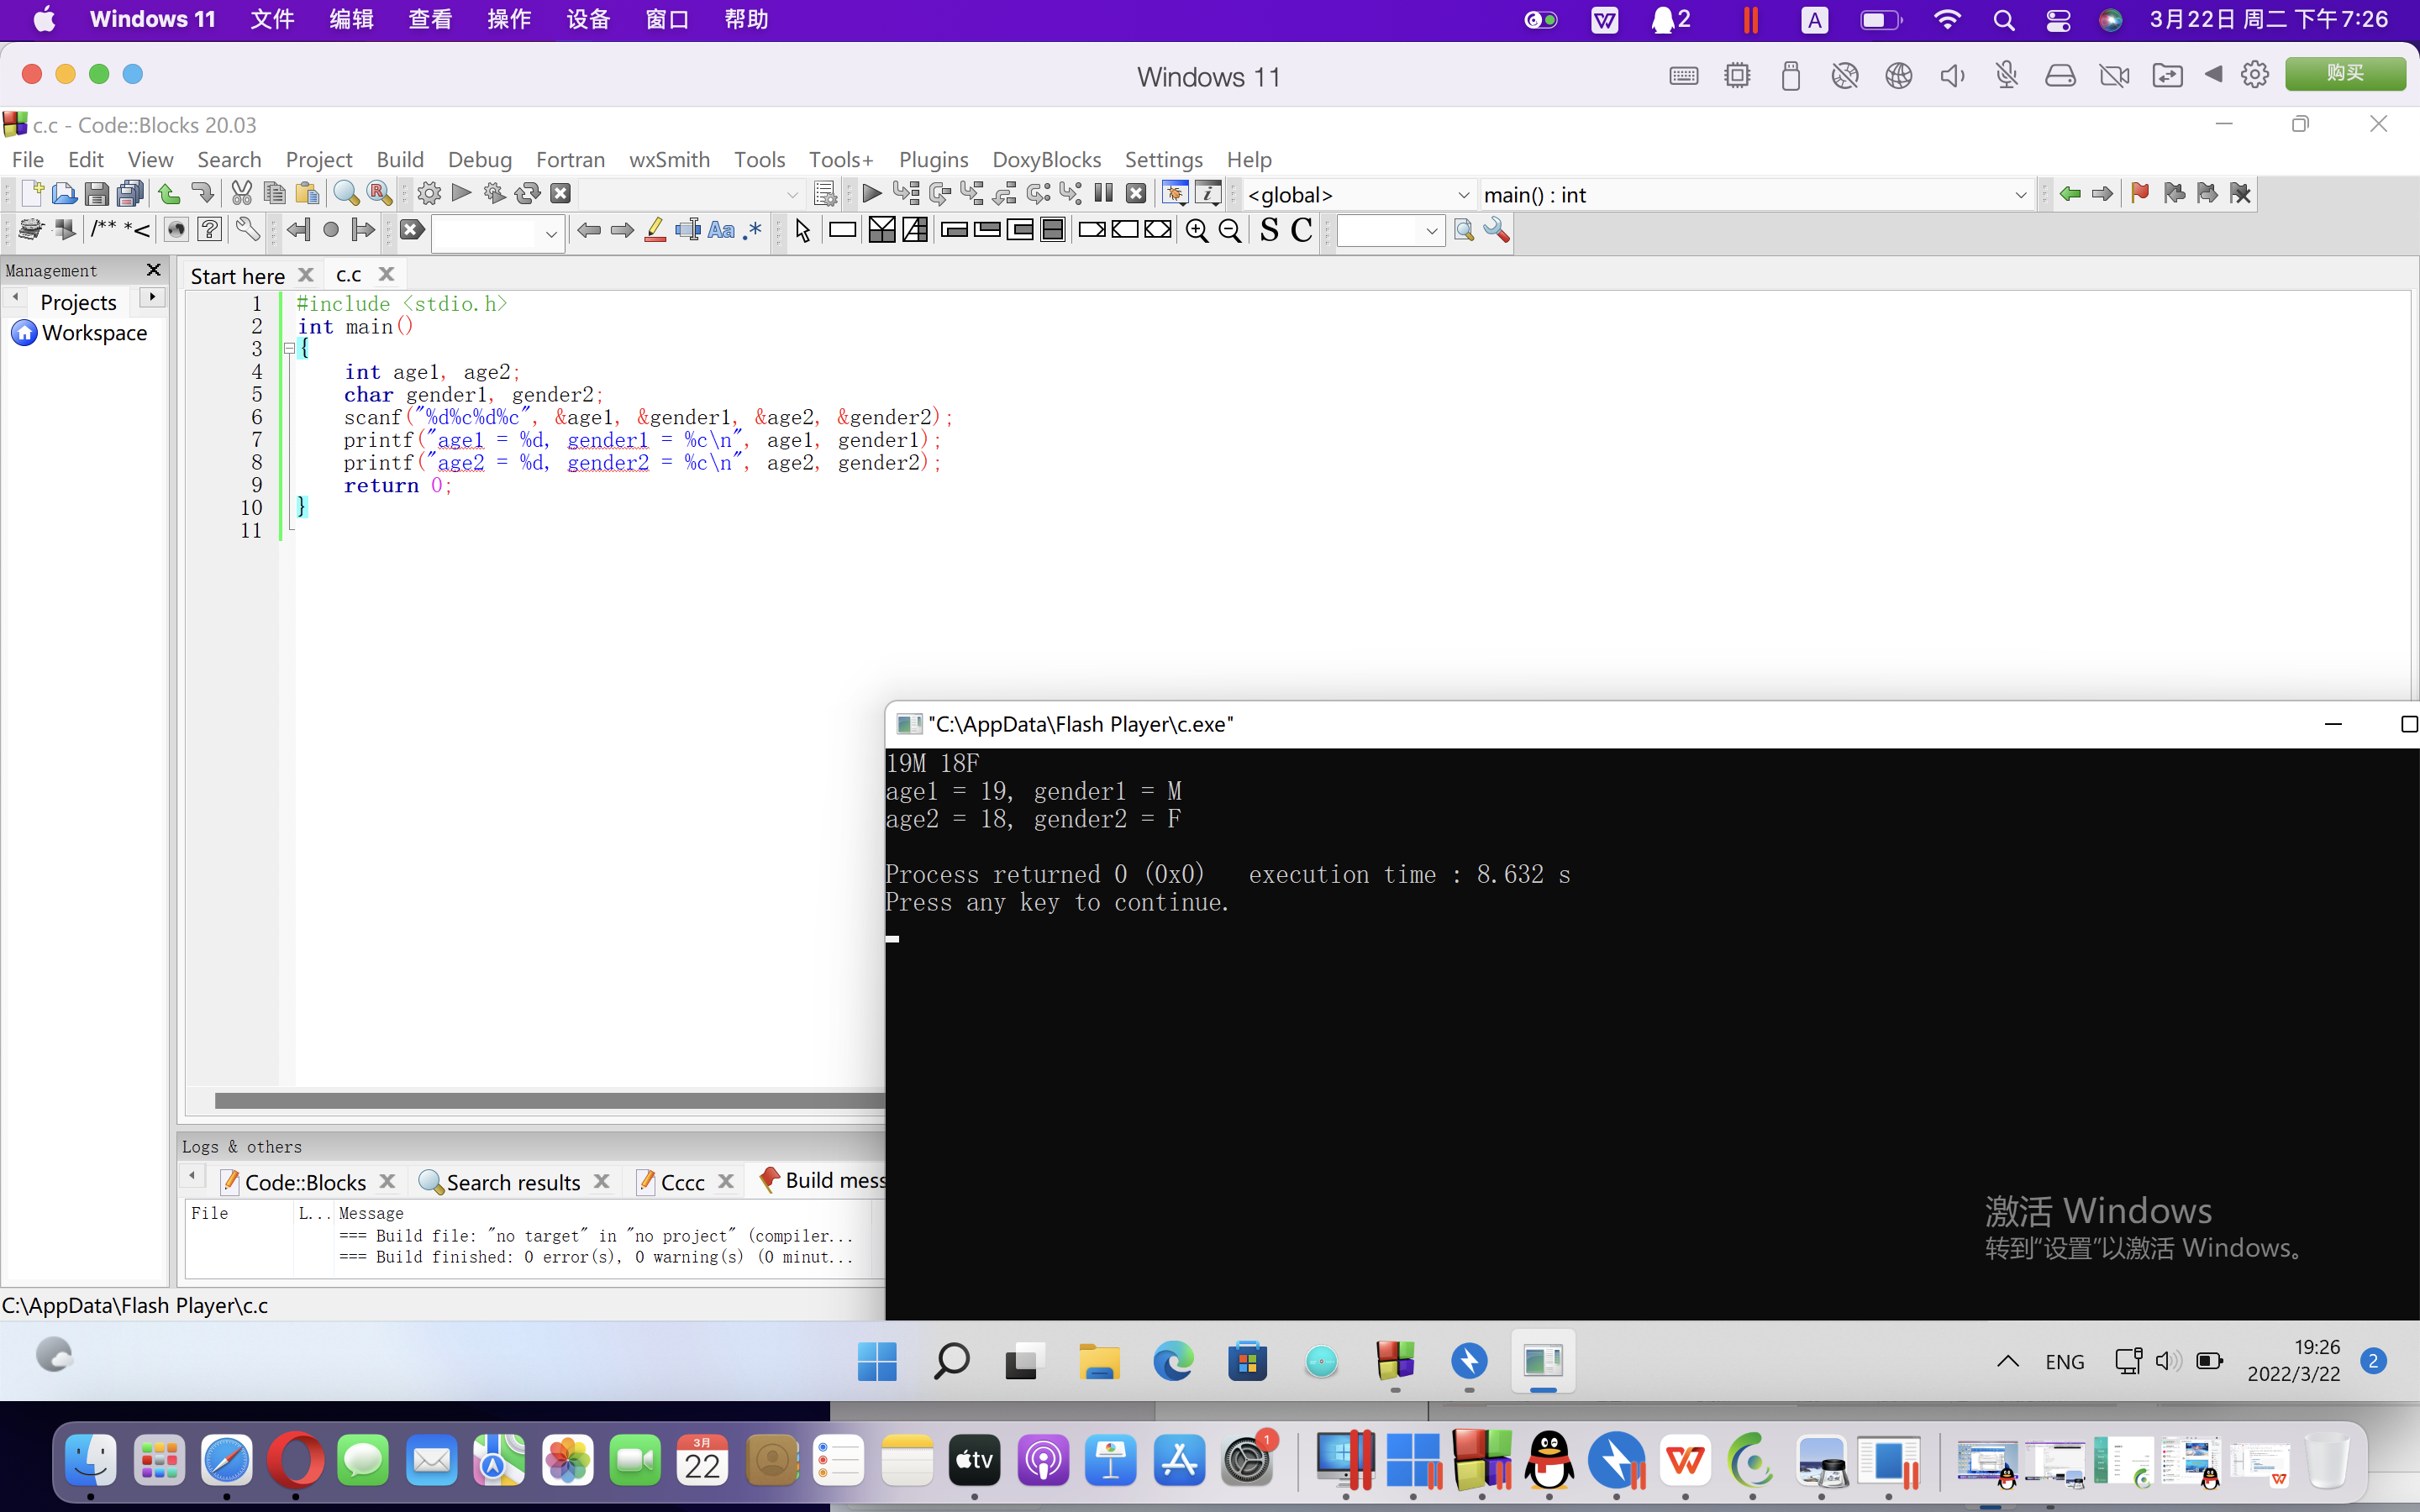Open Microsoft Edge from Windows taskbar
This screenshot has width=2420, height=1512.
pyautogui.click(x=1173, y=1362)
